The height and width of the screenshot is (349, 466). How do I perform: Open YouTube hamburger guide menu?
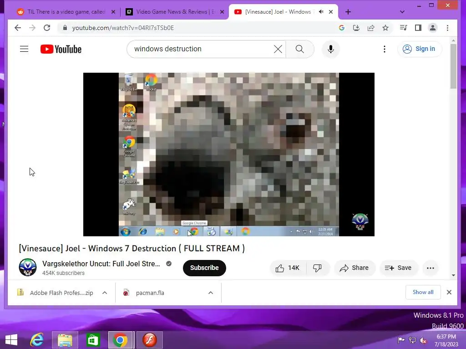(x=24, y=49)
